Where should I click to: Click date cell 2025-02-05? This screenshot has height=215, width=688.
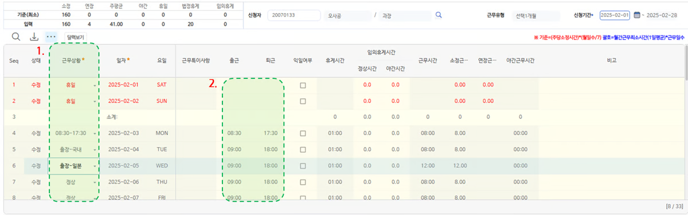point(123,165)
